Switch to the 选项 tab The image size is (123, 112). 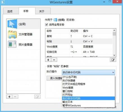click(11, 11)
